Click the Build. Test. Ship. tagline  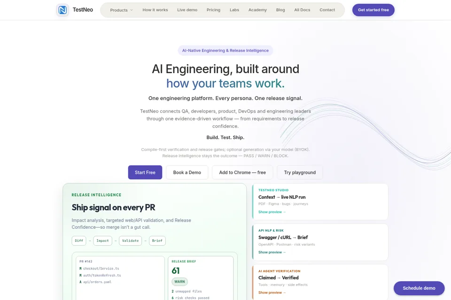point(225,137)
